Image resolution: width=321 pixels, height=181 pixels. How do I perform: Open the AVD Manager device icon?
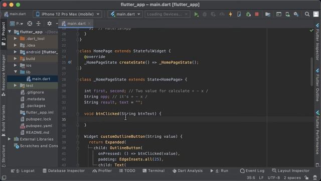pos(287,14)
